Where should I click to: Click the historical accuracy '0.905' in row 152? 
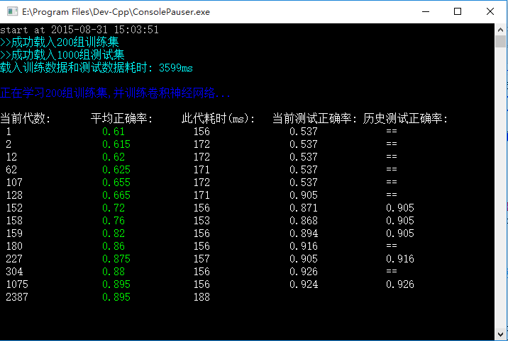tap(400, 207)
